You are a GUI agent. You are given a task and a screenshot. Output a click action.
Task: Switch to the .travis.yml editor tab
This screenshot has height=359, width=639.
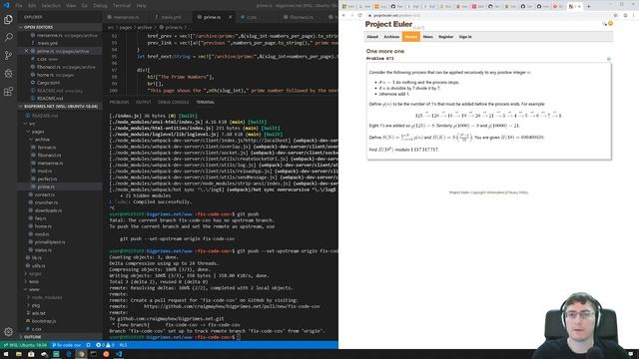coord(171,17)
